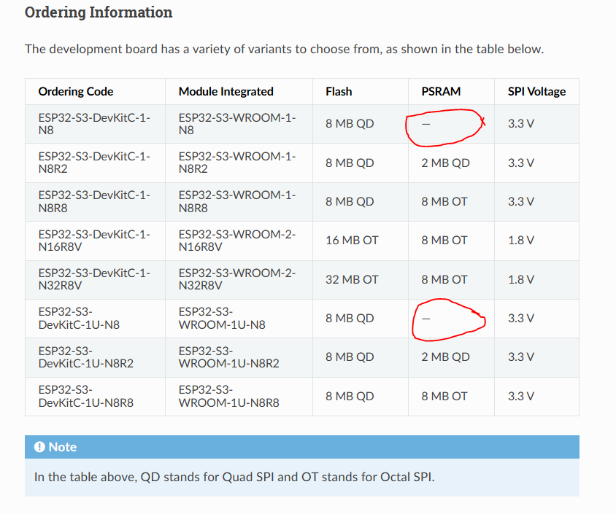
Task: Select the ESP32-S3-WROOM-1-N8R2 module name
Action: click(236, 162)
